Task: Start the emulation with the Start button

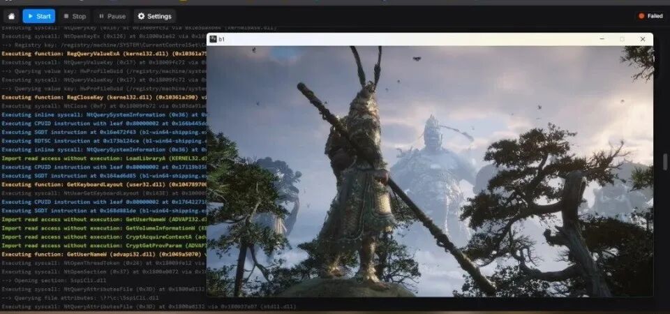Action: [39, 16]
